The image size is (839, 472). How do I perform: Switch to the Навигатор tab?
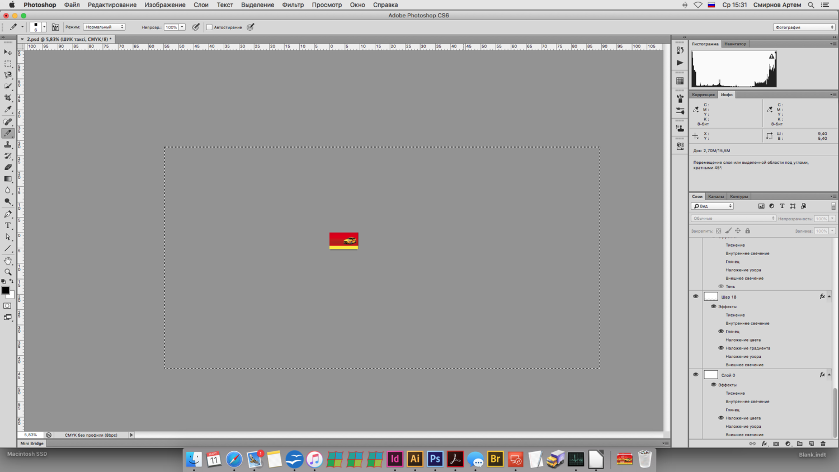point(735,44)
